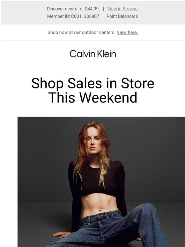Viewport: 185px width, 247px height.
Task: Click the member number C0011206807
Action: [x=85, y=16]
